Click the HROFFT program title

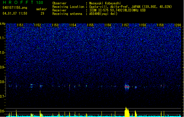click(x=18, y=2)
